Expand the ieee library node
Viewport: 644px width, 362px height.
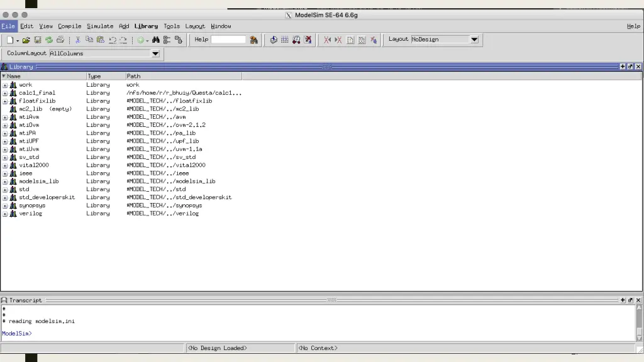click(x=5, y=173)
